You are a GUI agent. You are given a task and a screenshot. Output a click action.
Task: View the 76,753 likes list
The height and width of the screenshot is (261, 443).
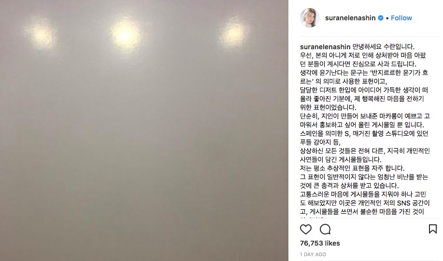pyautogui.click(x=320, y=243)
